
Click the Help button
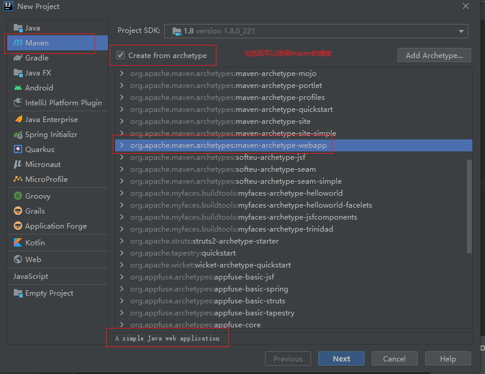point(448,358)
